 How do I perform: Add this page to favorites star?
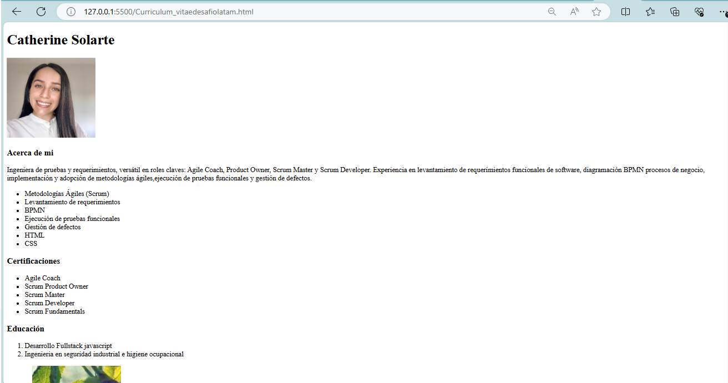(596, 12)
